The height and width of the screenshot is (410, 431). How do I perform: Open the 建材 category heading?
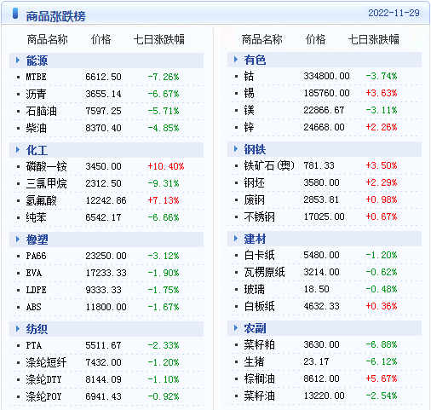pos(255,239)
